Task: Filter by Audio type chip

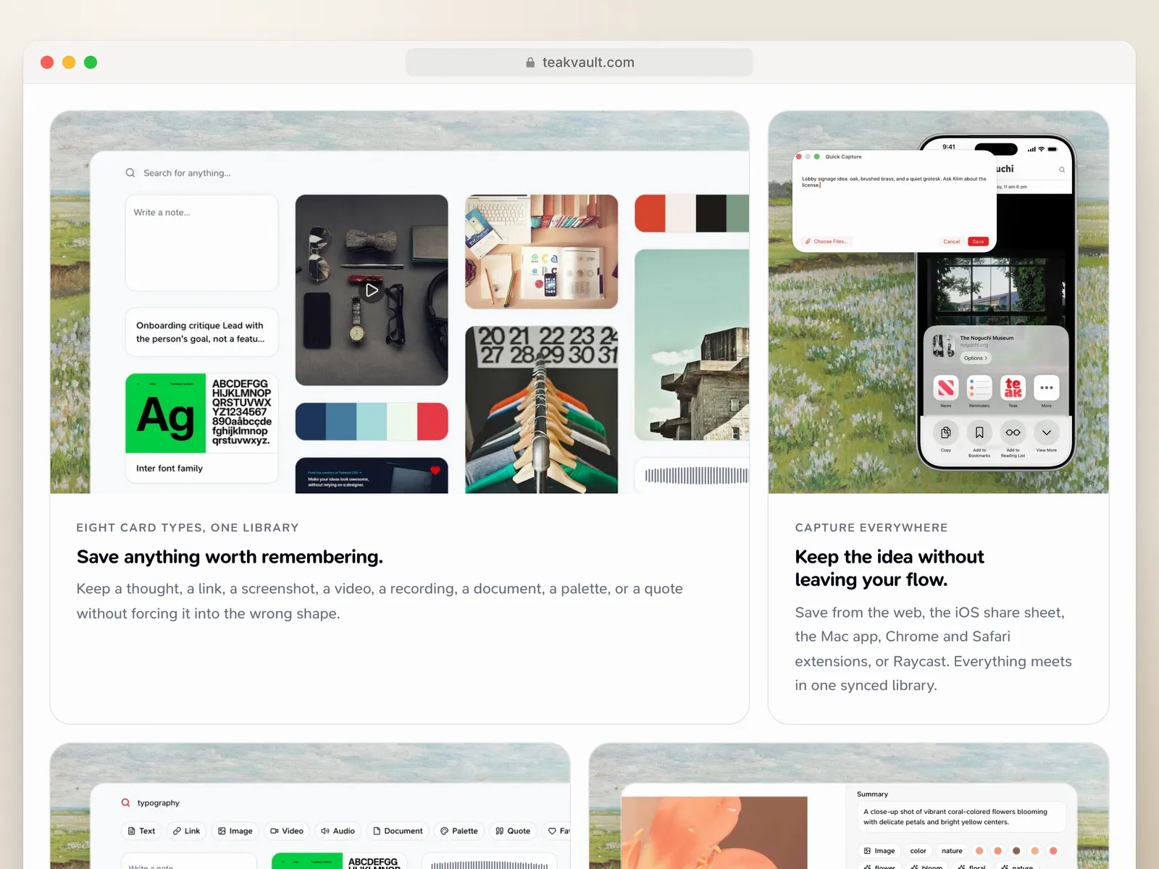Action: (338, 831)
